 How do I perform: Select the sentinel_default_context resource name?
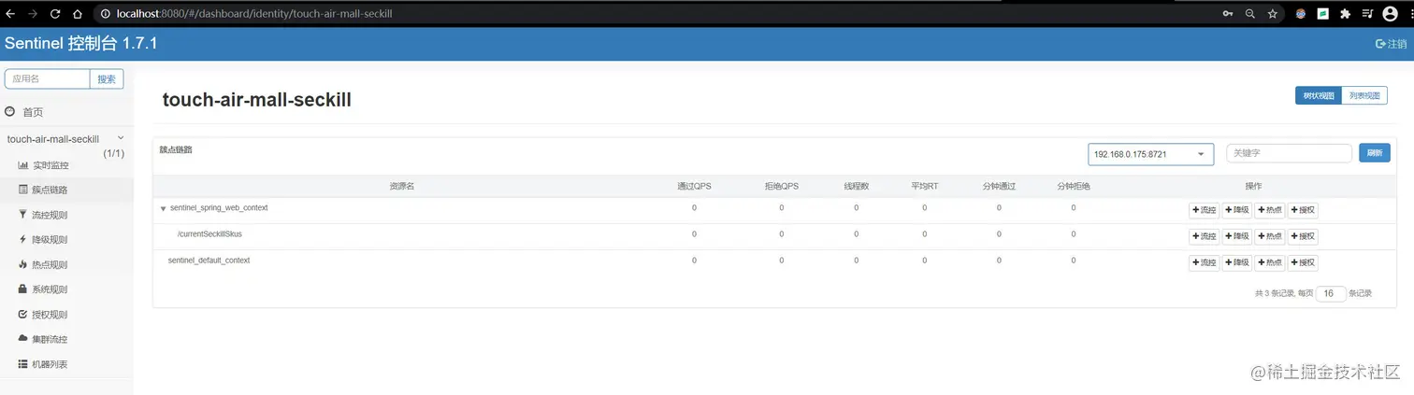coord(209,261)
